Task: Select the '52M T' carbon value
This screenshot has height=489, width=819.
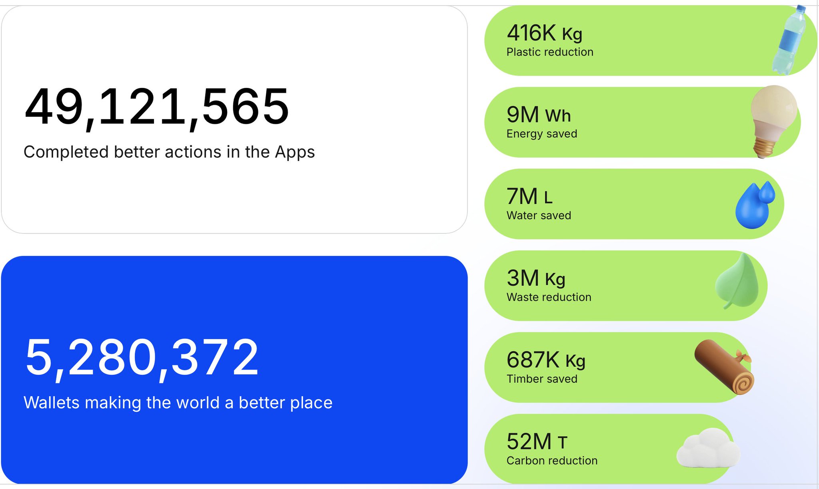Action: pos(537,442)
